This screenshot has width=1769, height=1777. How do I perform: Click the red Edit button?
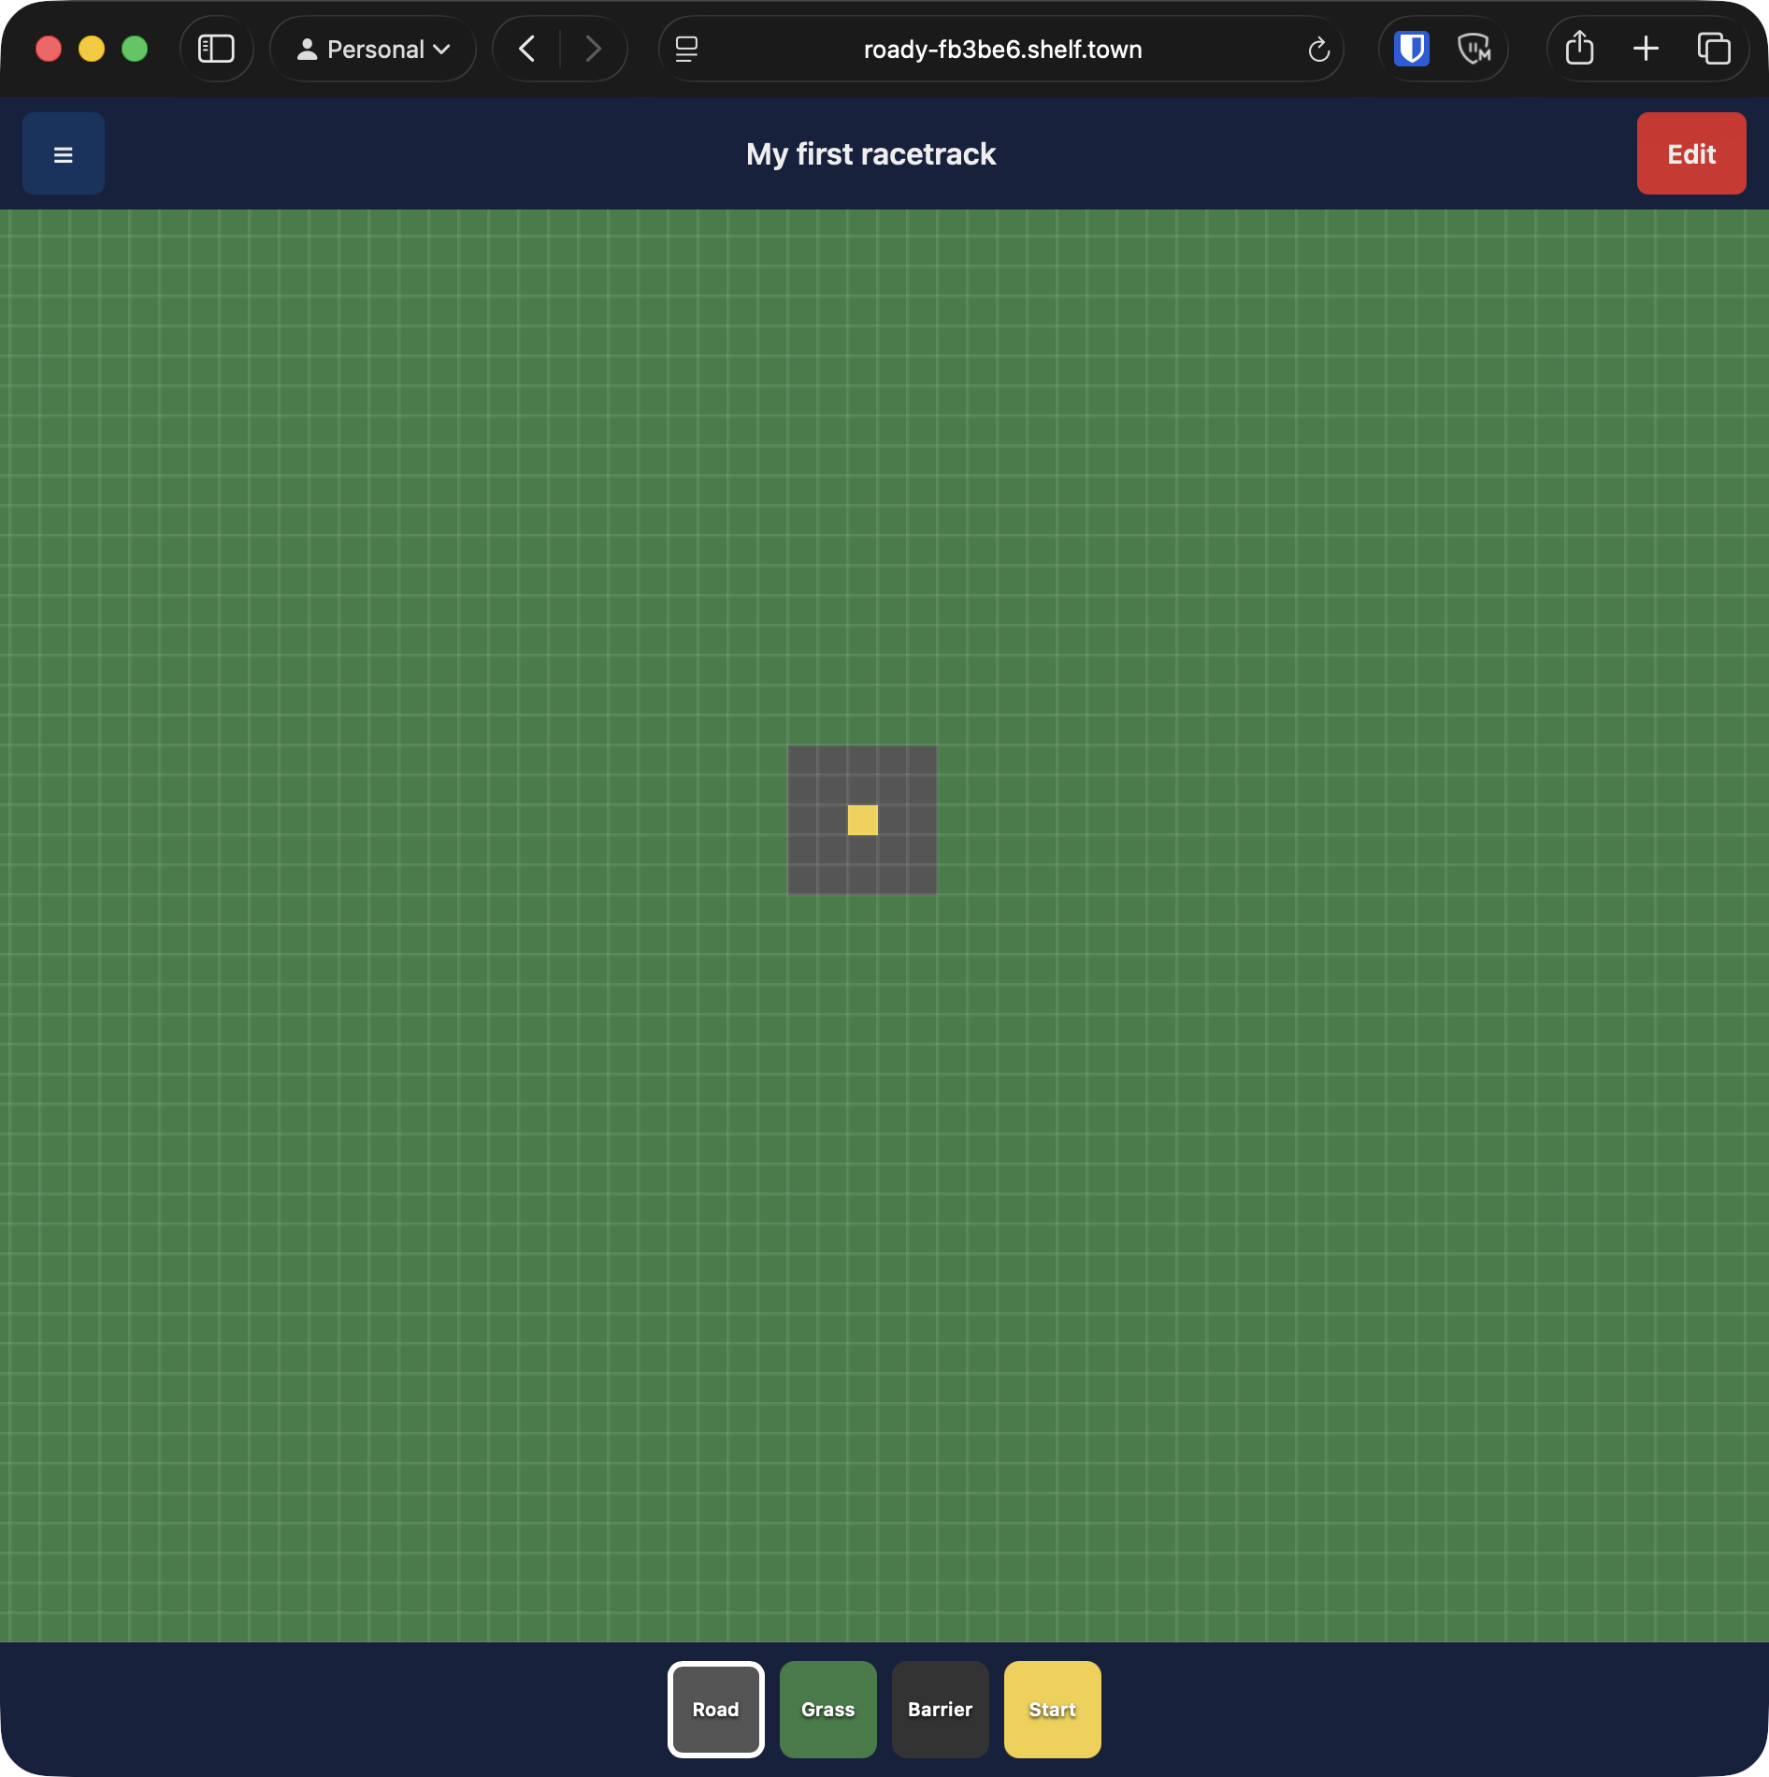(1691, 153)
